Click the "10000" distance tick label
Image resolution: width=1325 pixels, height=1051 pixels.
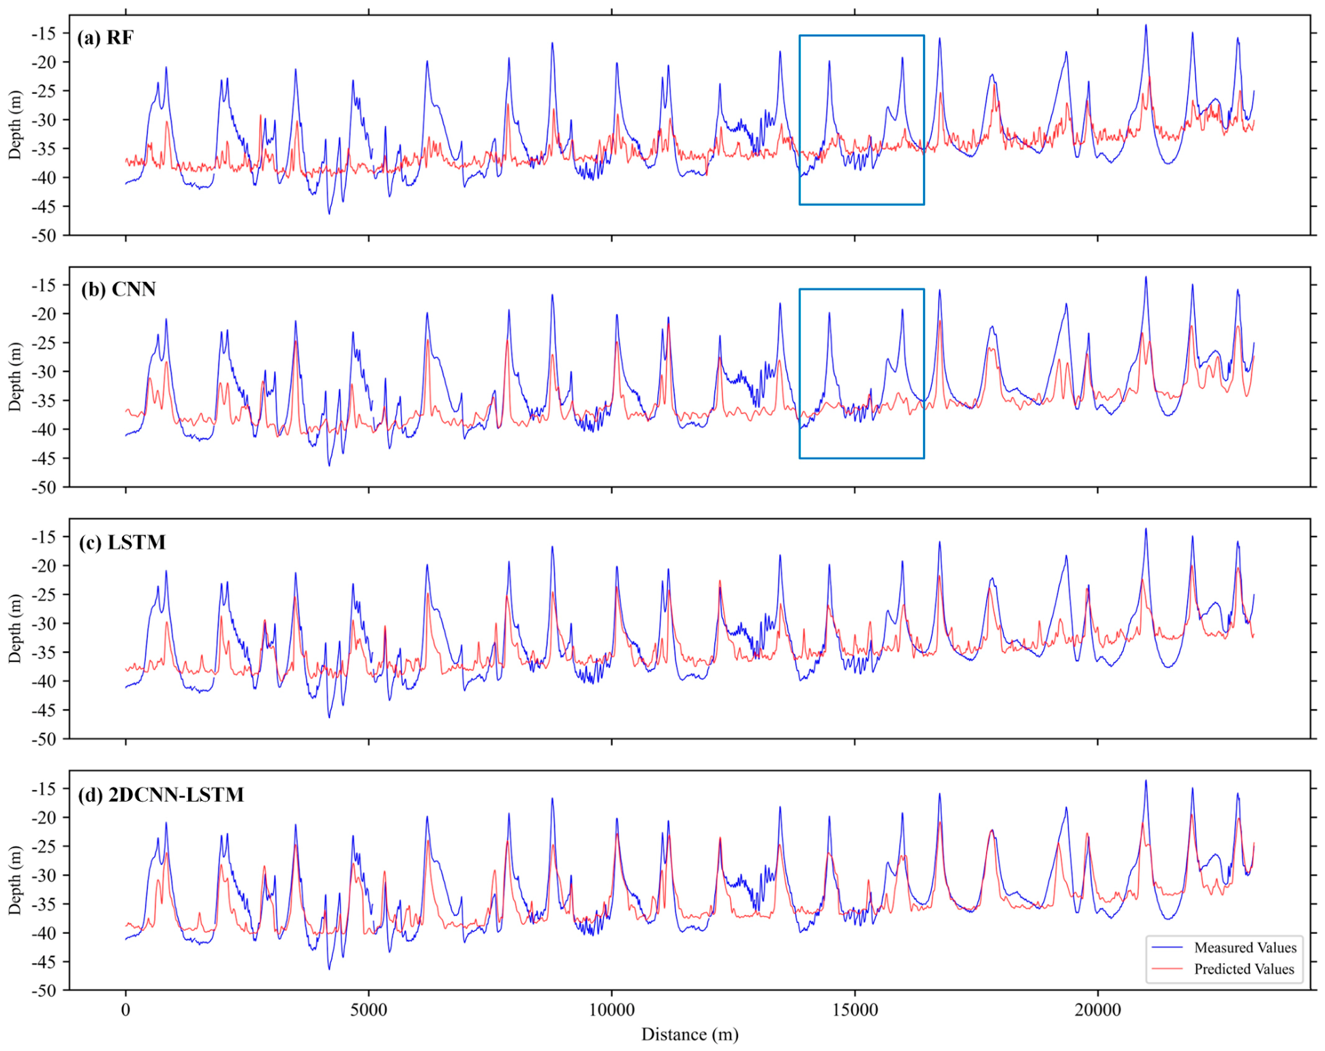point(611,1009)
